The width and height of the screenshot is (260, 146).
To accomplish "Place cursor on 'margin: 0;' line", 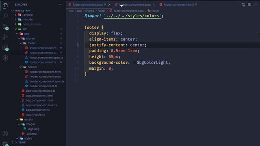I will pyautogui.click(x=101, y=69).
